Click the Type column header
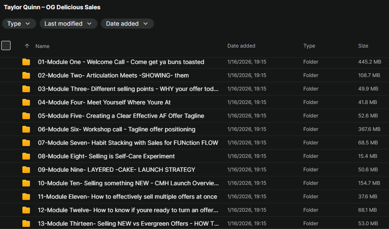389x229 pixels. coord(309,46)
